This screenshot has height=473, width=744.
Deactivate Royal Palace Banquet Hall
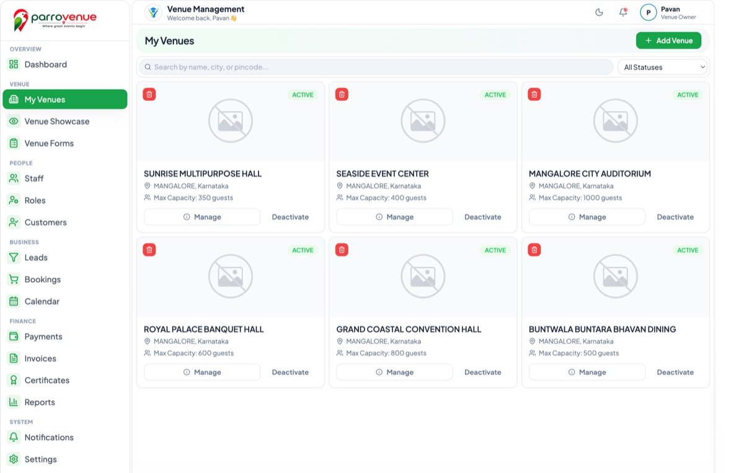pyautogui.click(x=290, y=372)
